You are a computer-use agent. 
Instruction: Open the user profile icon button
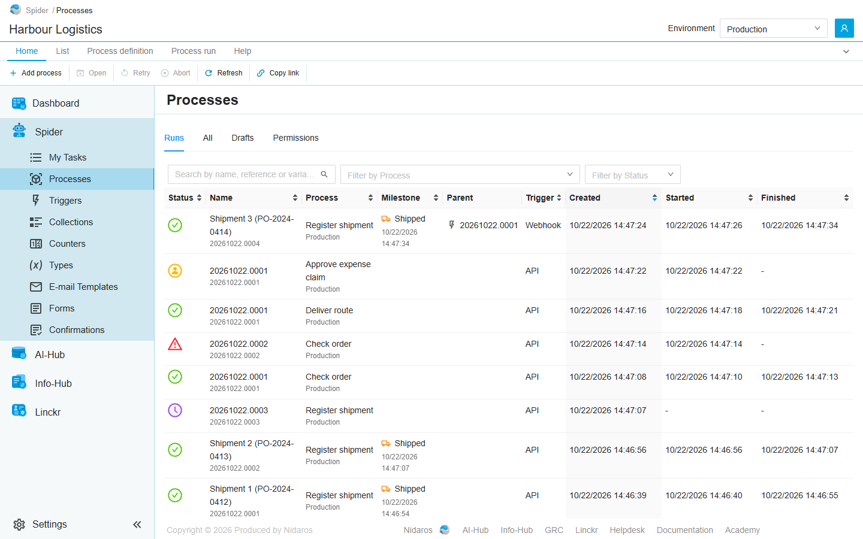(844, 28)
